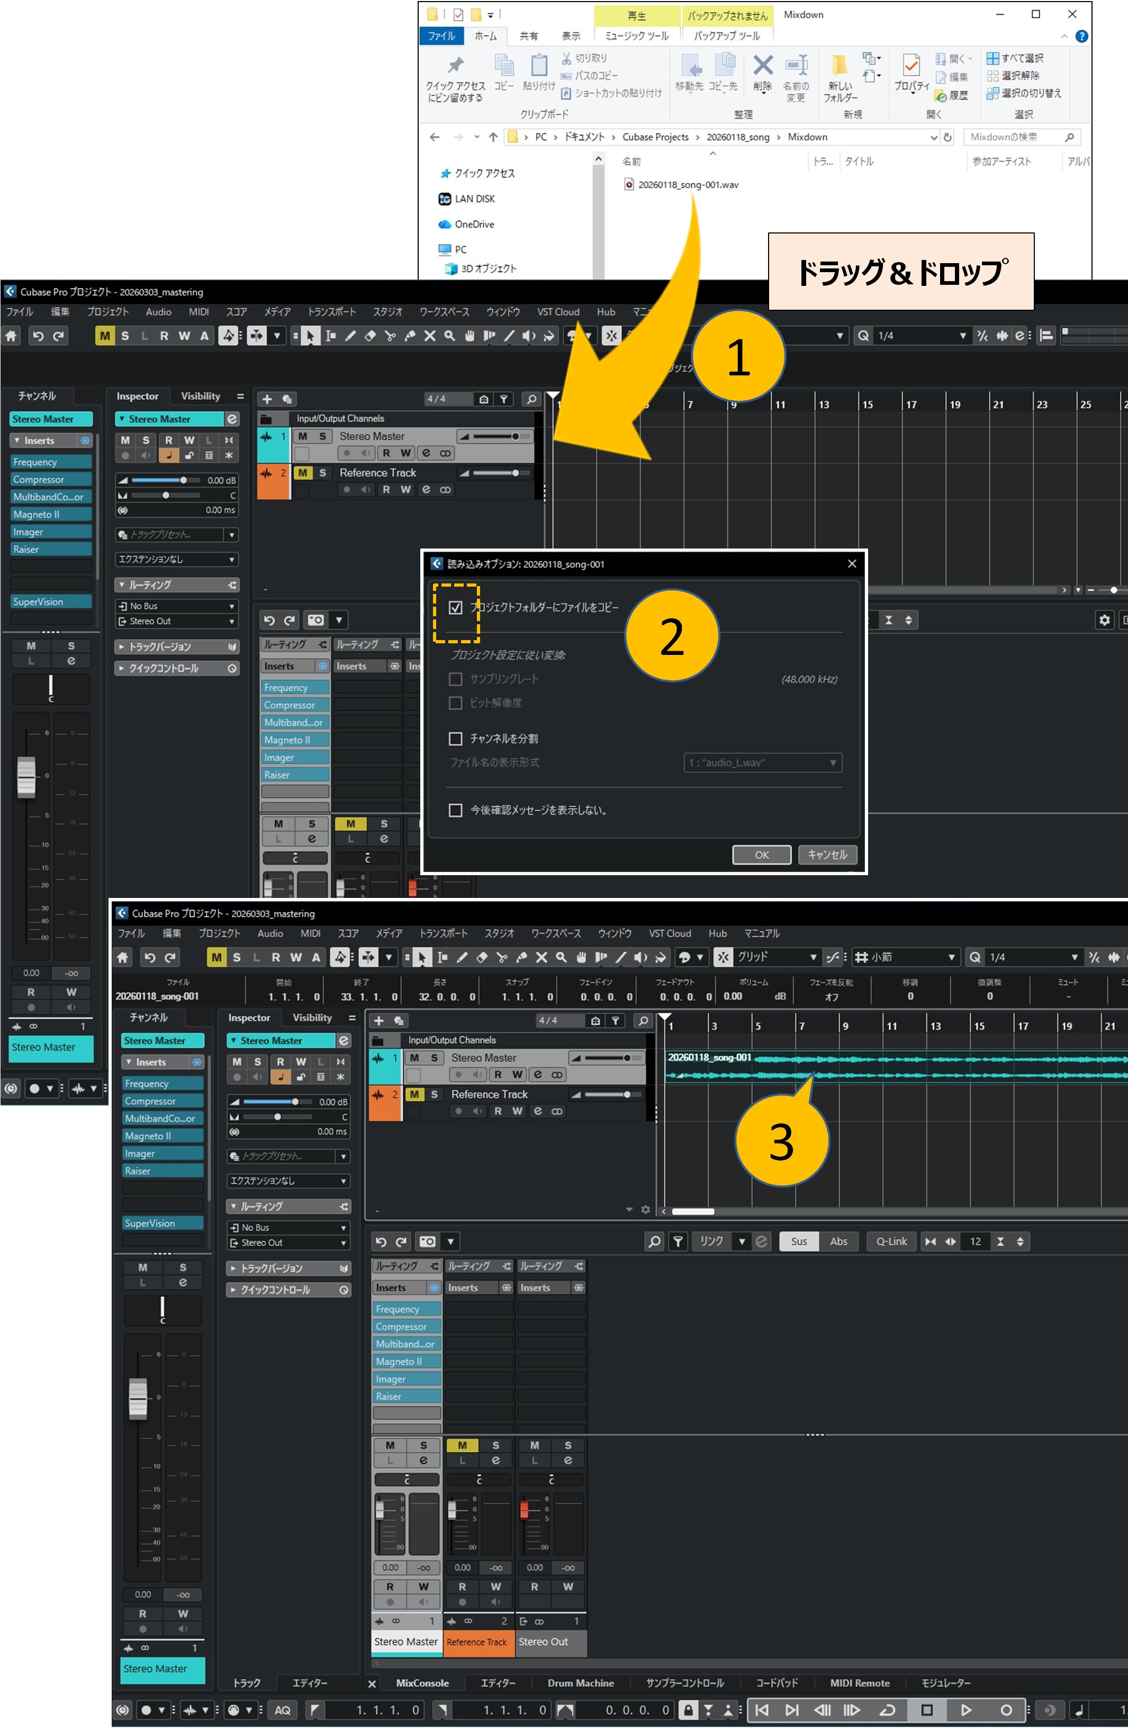Image resolution: width=1128 pixels, height=1735 pixels.
Task: Enable the split channels checkbox
Action: [x=455, y=739]
